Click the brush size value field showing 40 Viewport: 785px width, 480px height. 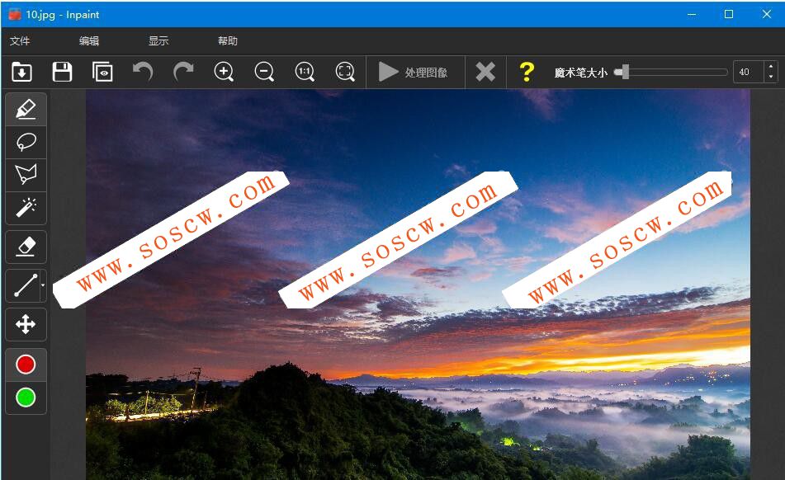749,72
